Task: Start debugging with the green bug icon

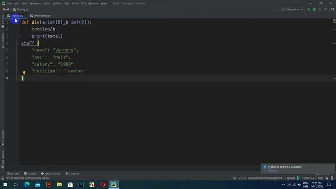Action: click(314, 9)
